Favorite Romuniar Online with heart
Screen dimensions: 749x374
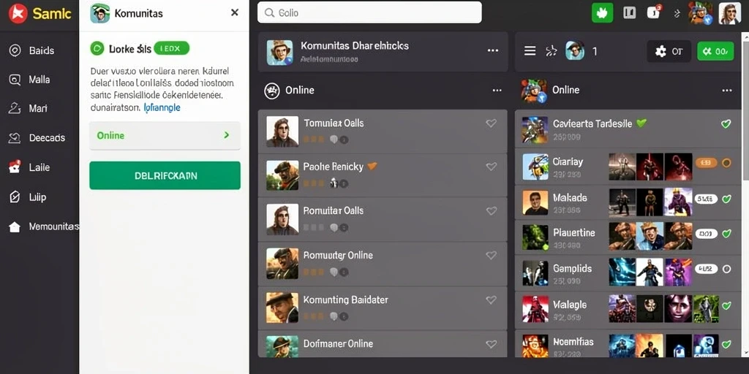tap(491, 256)
